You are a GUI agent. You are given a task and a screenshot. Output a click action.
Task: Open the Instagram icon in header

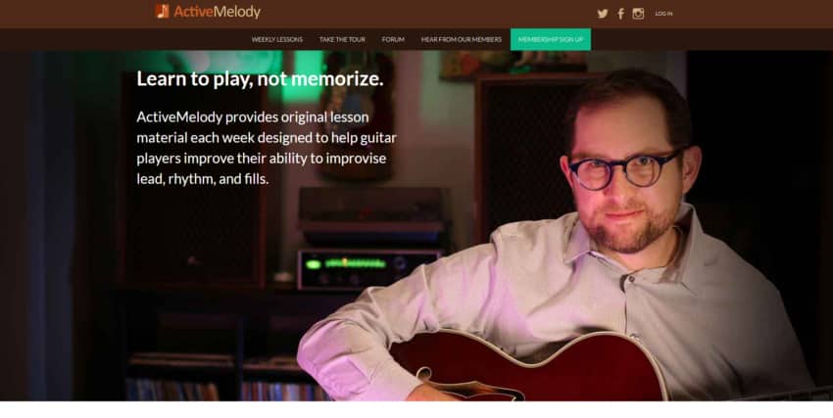638,14
